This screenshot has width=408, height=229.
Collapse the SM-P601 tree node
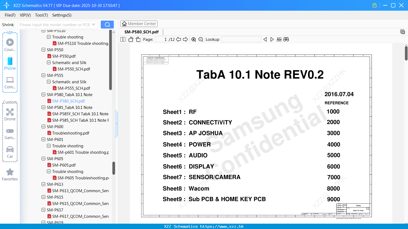43,139
